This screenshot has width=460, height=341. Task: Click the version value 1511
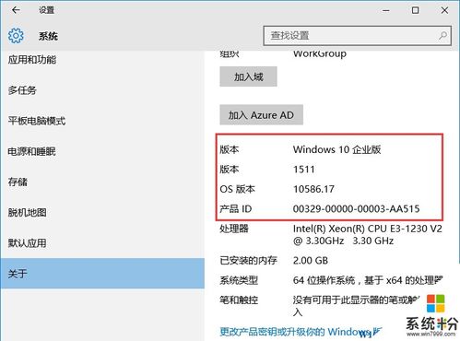[x=304, y=170]
